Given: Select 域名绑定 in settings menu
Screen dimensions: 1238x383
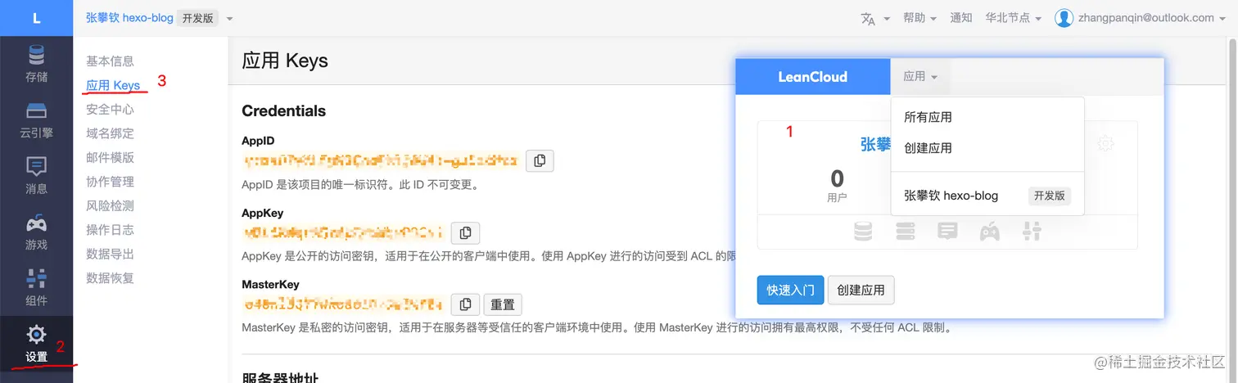Looking at the screenshot, I should tap(110, 133).
